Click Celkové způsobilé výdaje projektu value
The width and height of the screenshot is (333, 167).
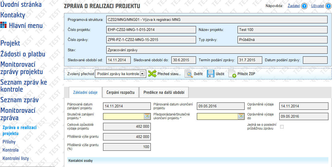127,127
